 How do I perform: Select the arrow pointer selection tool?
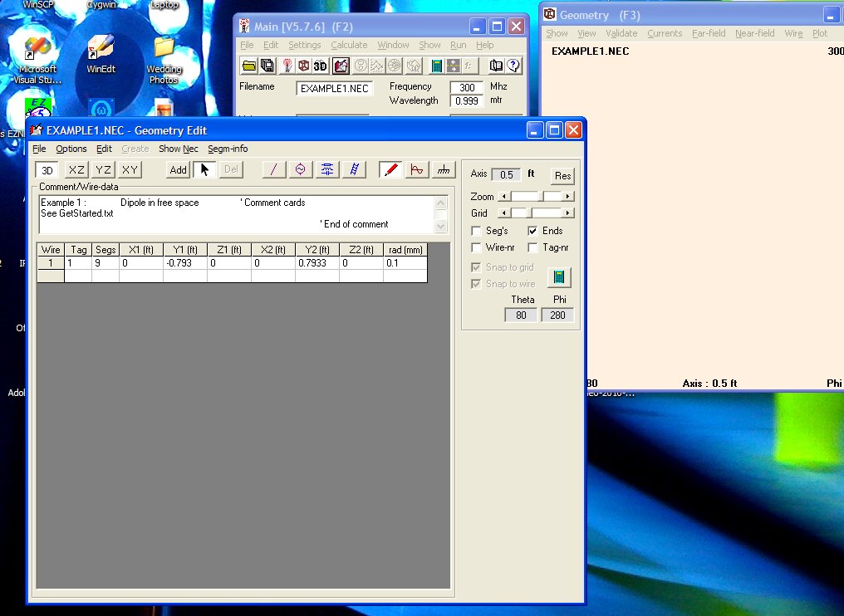(x=204, y=169)
